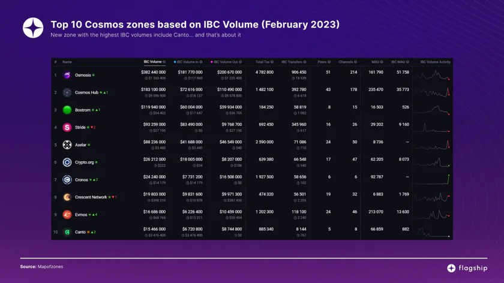
Task: Sort table by IBC Volume In header
Action: click(187, 62)
